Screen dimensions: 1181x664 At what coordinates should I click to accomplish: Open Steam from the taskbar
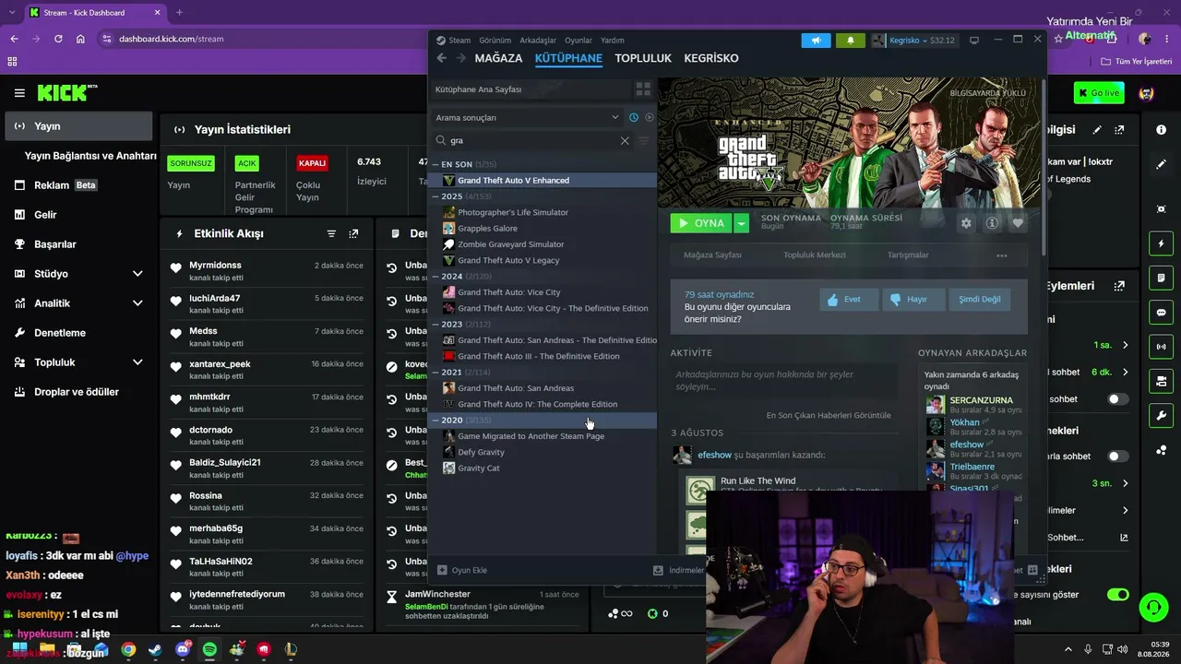point(155,649)
